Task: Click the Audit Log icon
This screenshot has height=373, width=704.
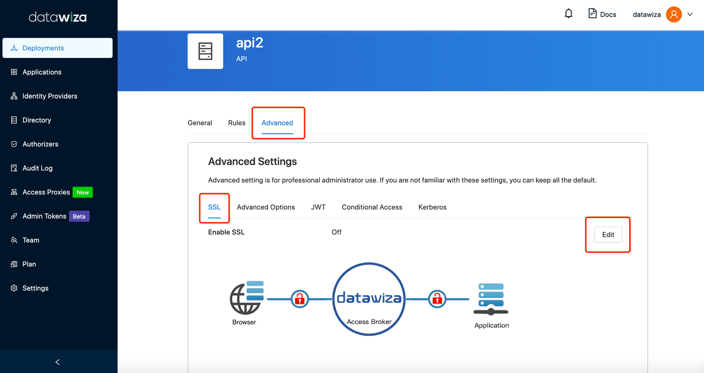Action: pyautogui.click(x=14, y=168)
